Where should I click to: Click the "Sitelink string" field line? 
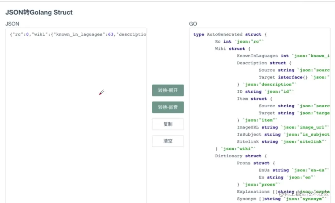tap(282, 142)
